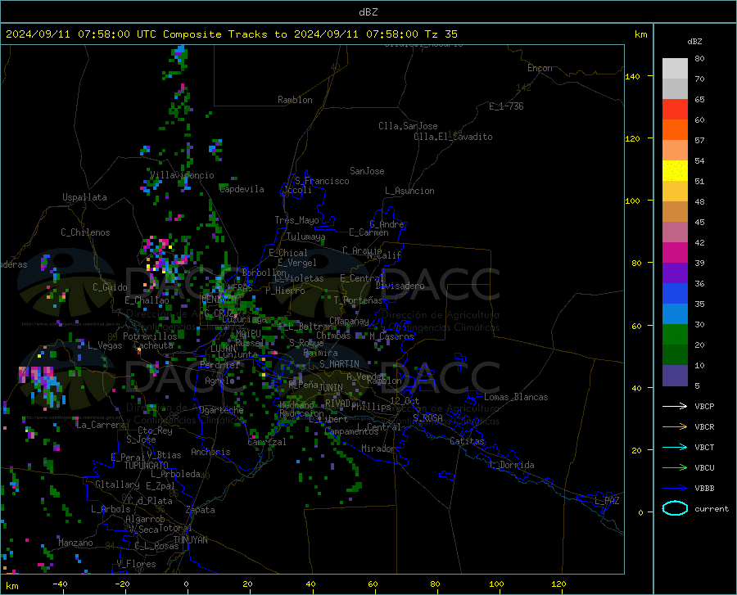The width and height of the screenshot is (737, 595).
Task: Select the red 60 dBZ color swatch
Action: (675, 110)
